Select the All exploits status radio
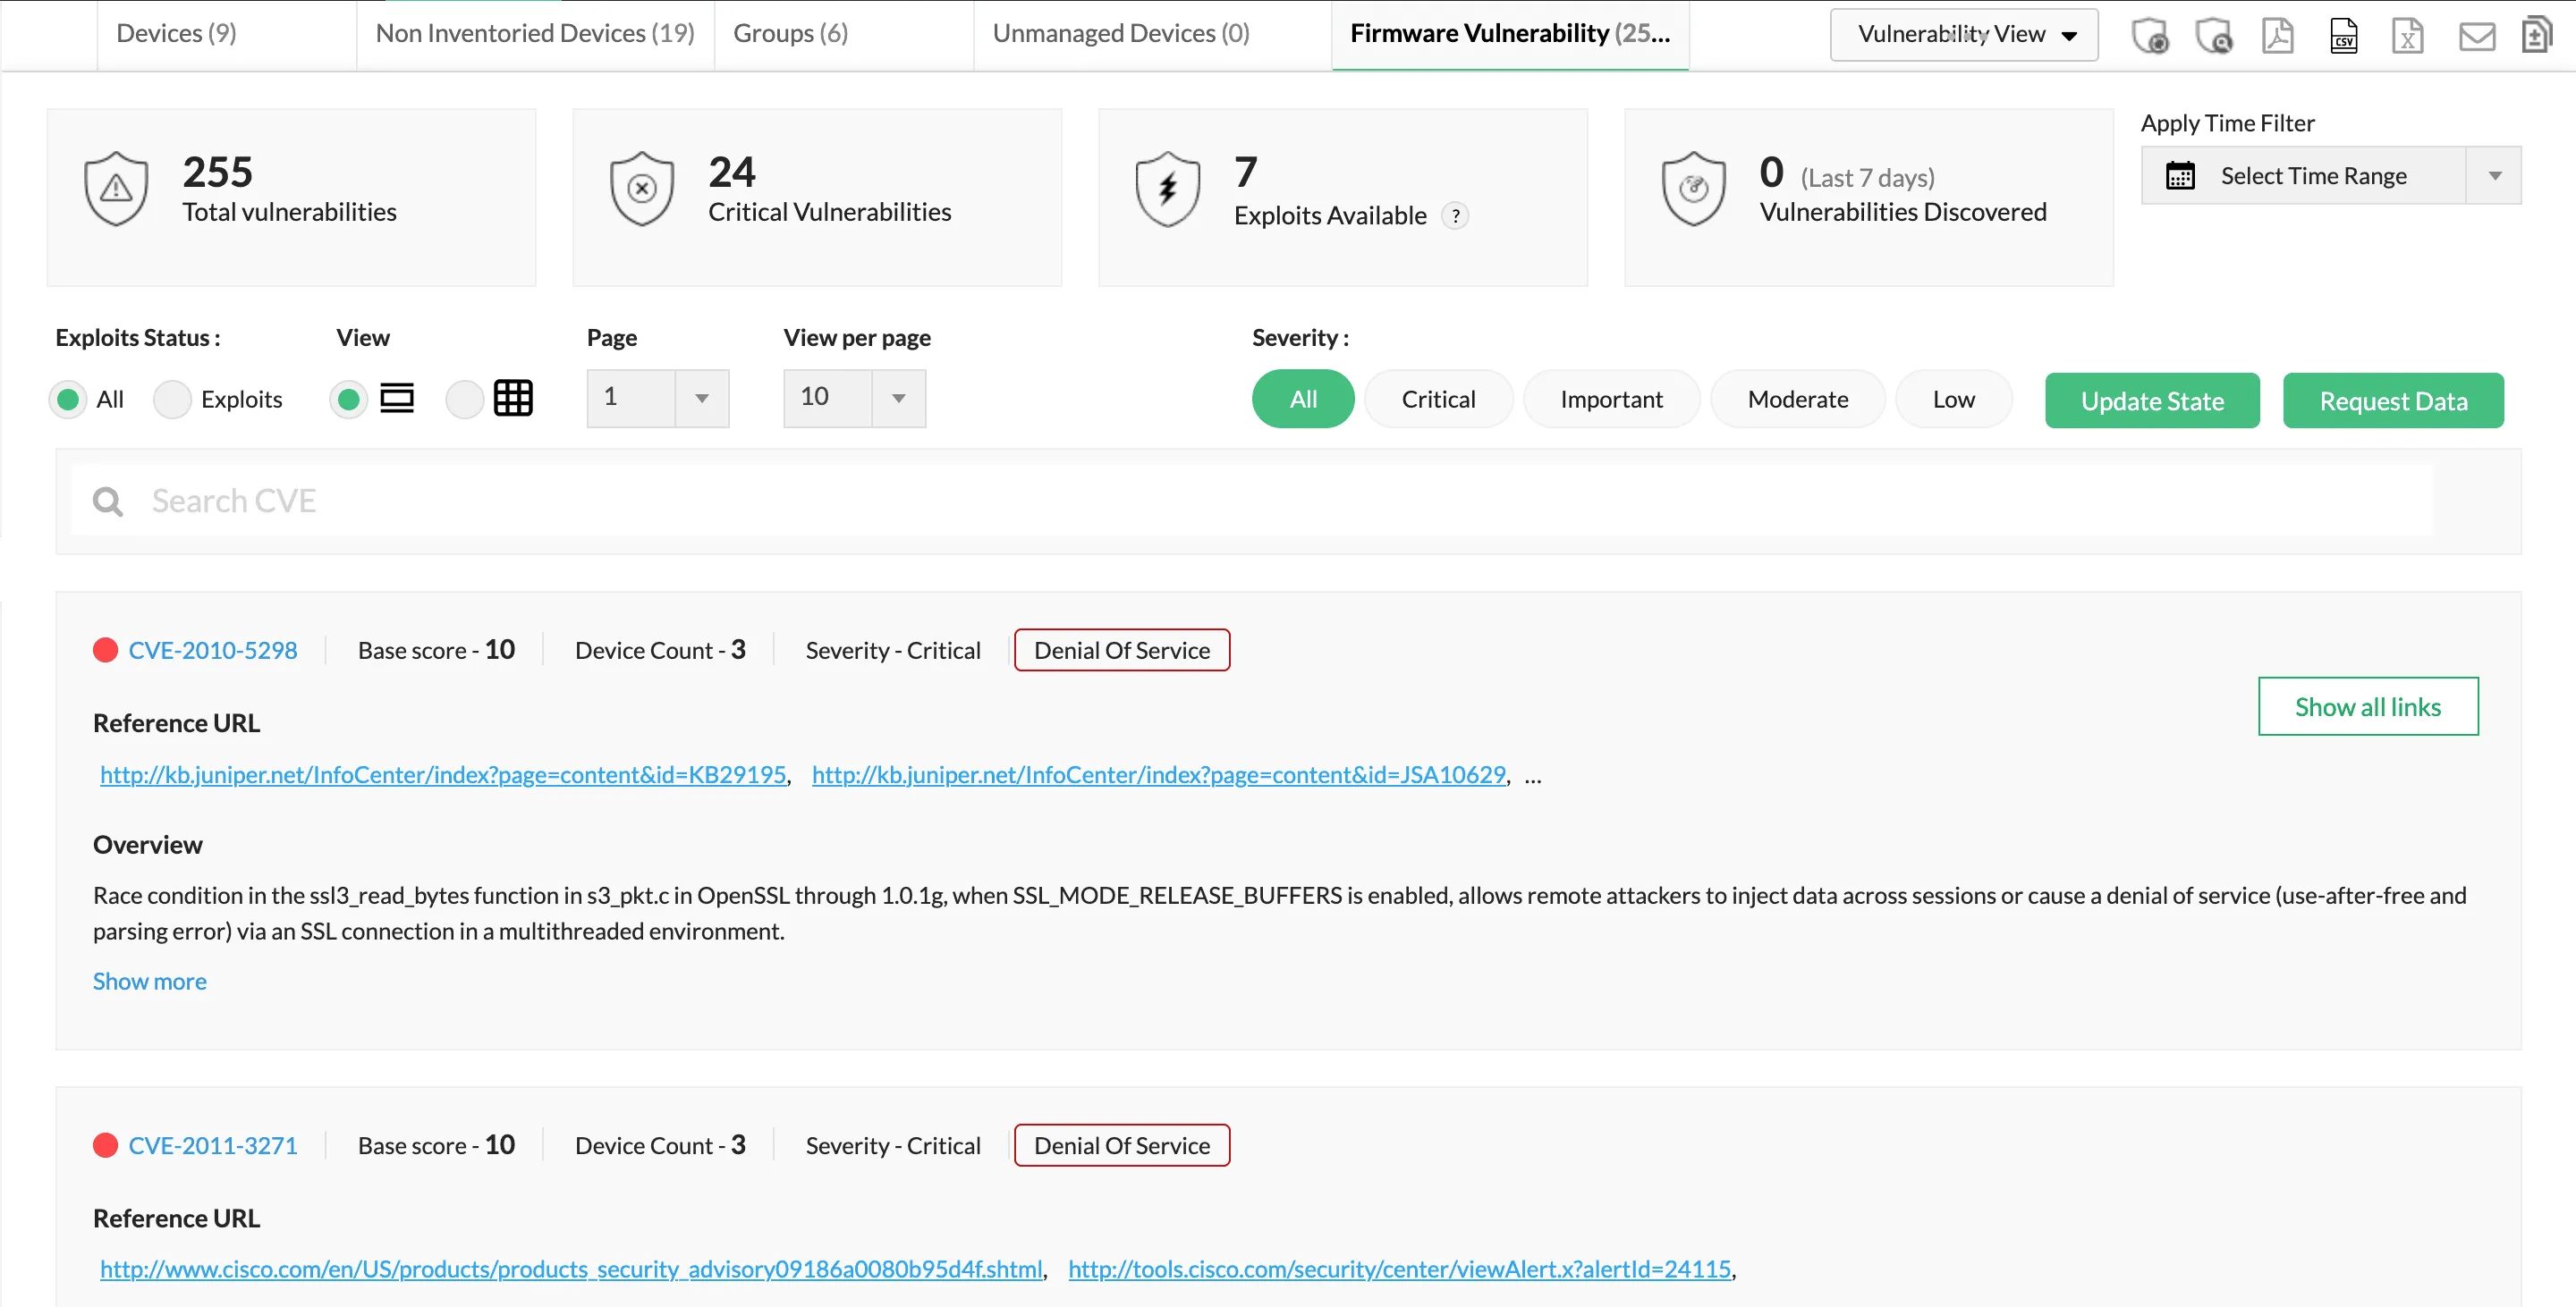Viewport: 2576px width, 1307px height. coord(68,399)
